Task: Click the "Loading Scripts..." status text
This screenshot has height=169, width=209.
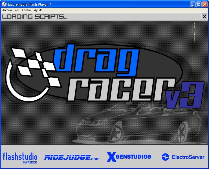Action: (35, 17)
